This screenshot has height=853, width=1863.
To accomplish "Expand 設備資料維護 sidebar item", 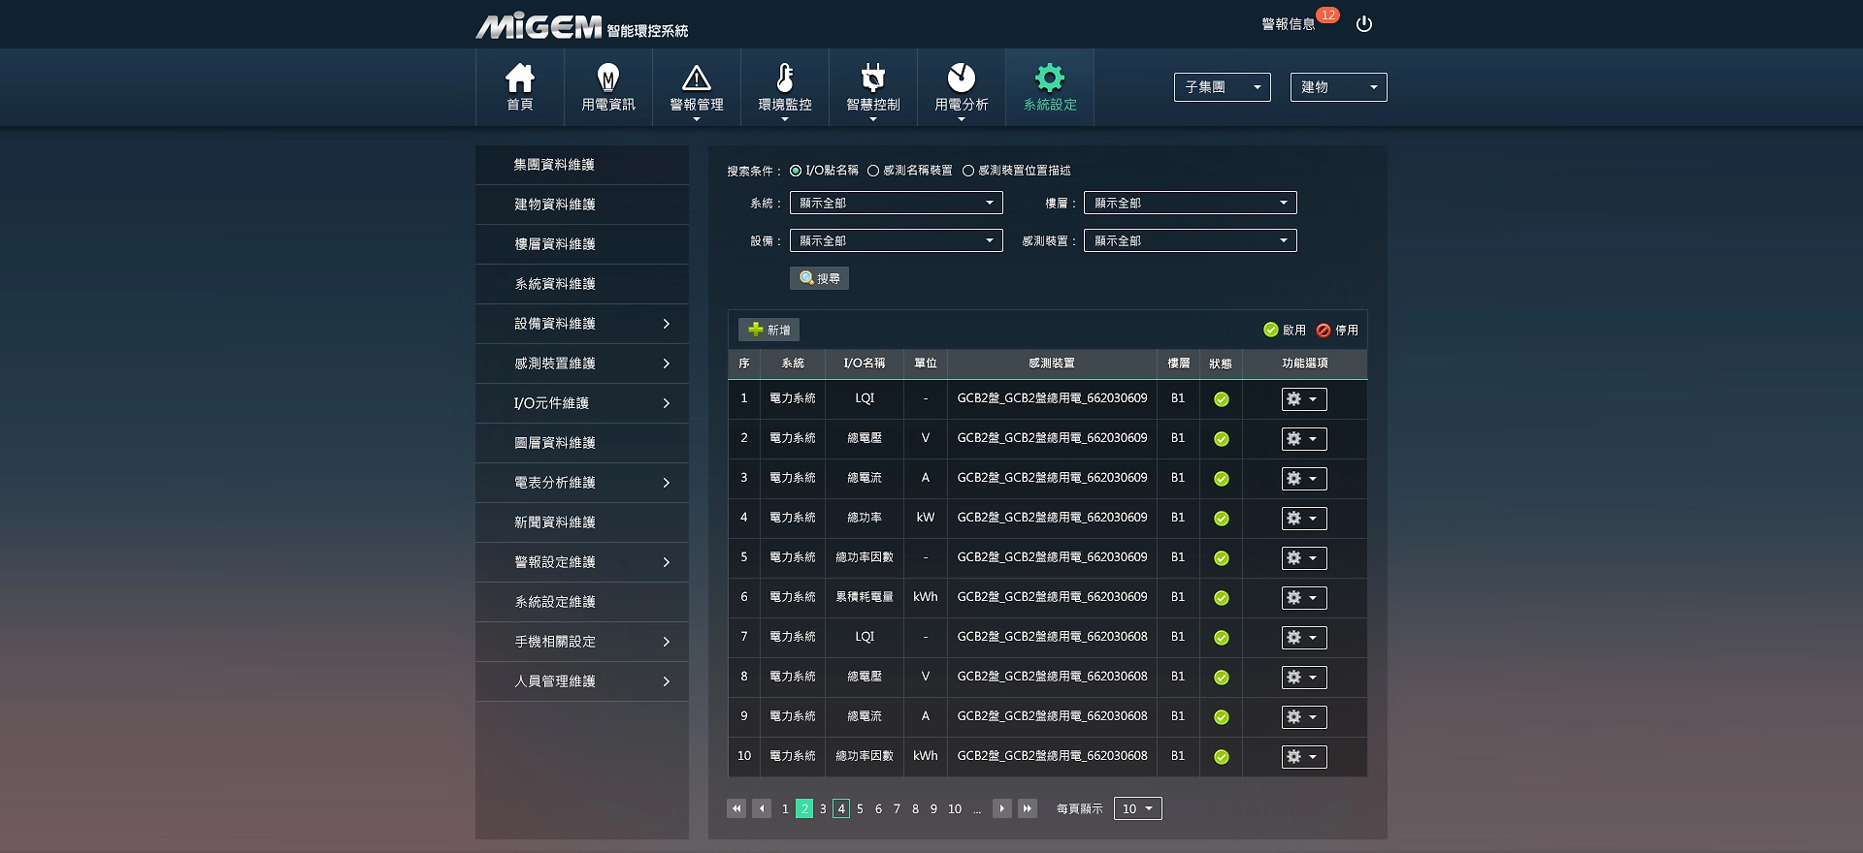I will (x=582, y=324).
